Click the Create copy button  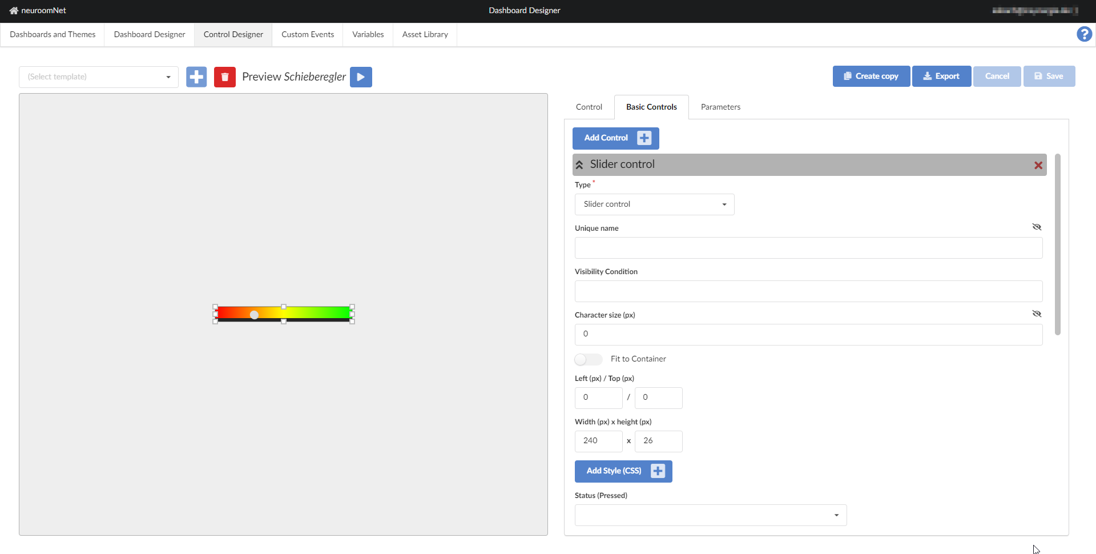pyautogui.click(x=871, y=76)
